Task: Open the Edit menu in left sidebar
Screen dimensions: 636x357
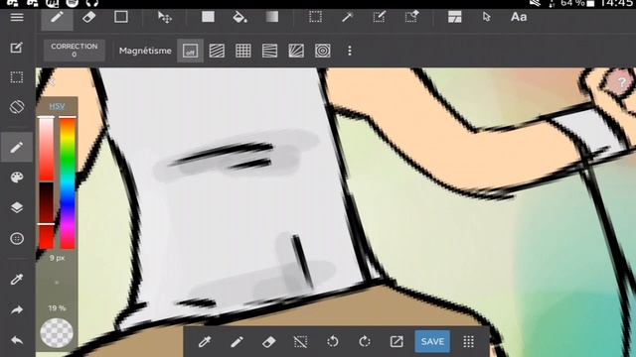Action: coord(17,48)
